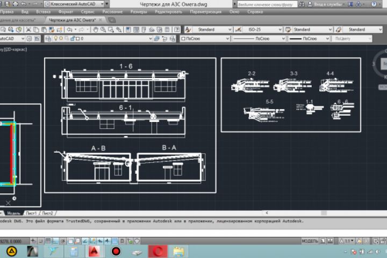
Task: Open the Properties palette icon
Action: [x=128, y=30]
